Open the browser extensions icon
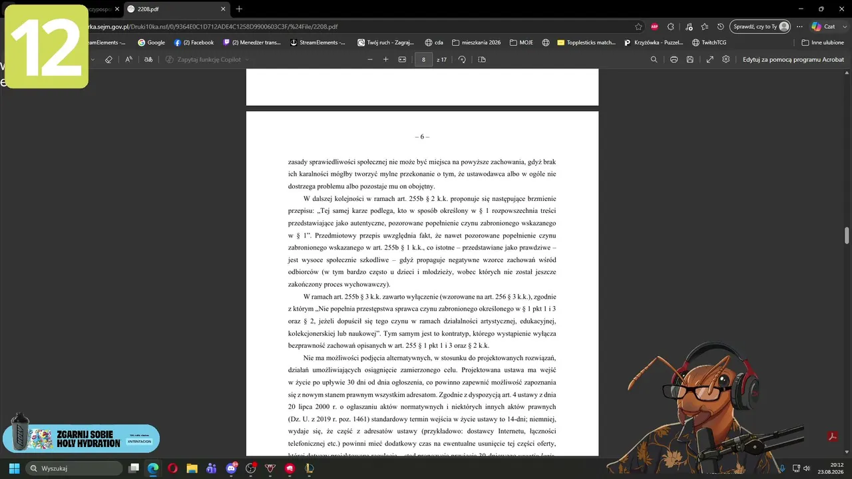The image size is (852, 479). [x=671, y=27]
